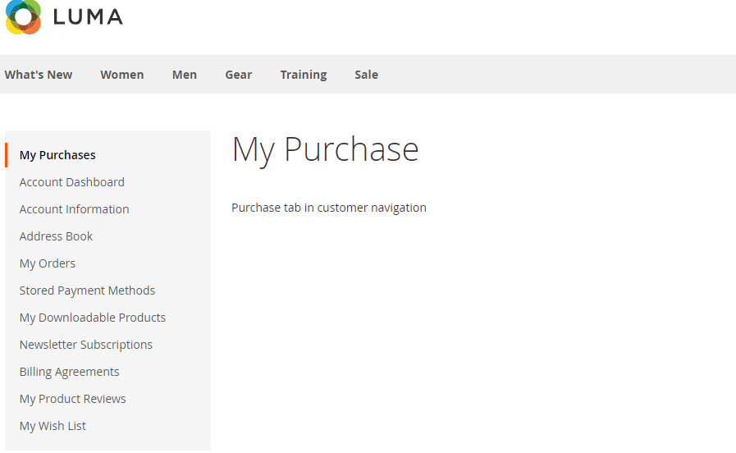
Task: Go to My Wish List
Action: (x=53, y=426)
